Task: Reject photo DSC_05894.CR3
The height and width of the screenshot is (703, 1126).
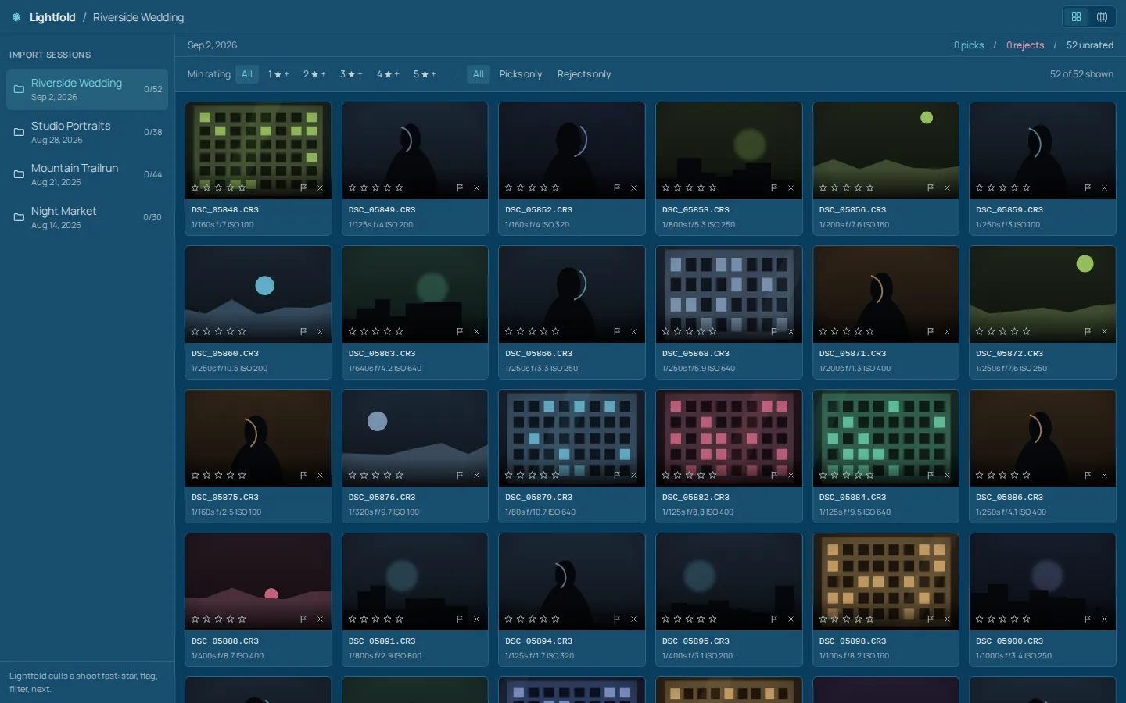Action: point(633,619)
